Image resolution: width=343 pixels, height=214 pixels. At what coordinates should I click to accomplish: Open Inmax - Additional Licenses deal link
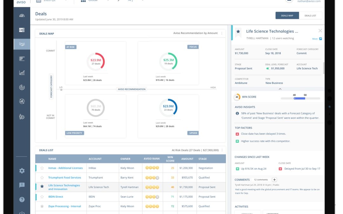coord(65,168)
